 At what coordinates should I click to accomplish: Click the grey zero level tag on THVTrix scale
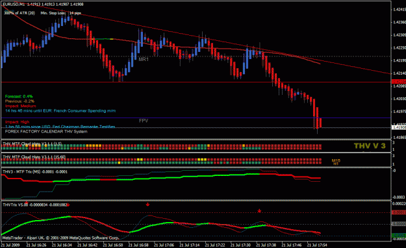399,224
